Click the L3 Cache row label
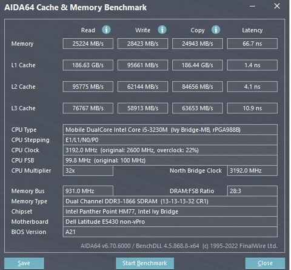This screenshot has width=291, height=270. (23, 108)
